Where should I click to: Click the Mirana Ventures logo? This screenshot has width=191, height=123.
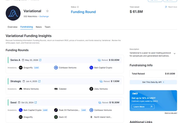(21, 89)
